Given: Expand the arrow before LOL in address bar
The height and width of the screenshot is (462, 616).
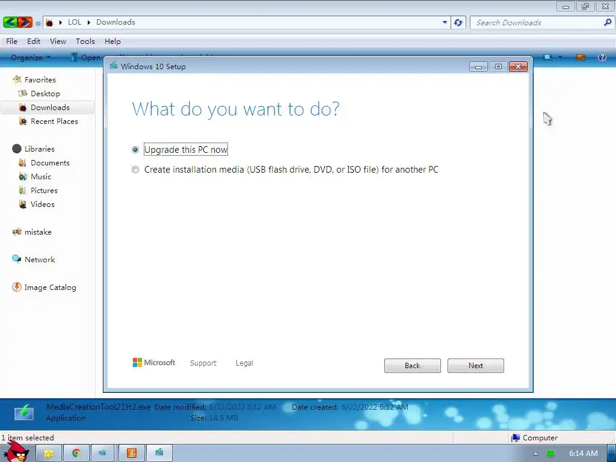Looking at the screenshot, I should 61,22.
